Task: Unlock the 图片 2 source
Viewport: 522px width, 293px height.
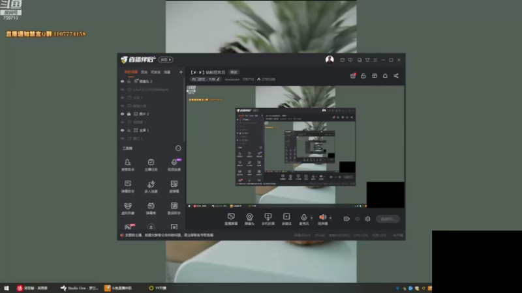Action: tap(129, 114)
